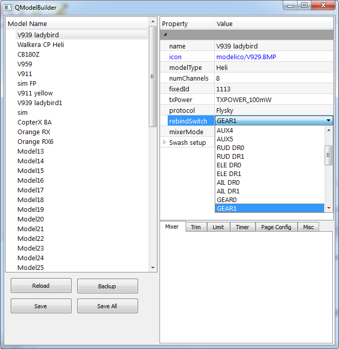Image resolution: width=339 pixels, height=349 pixels.
Task: Choose AUX4 from the dropdown list
Action: (x=269, y=131)
